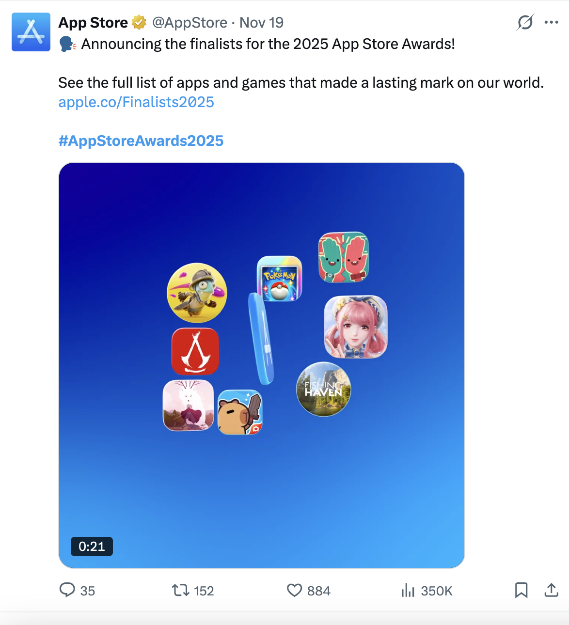Click the capybara game icon in video
Viewport: 569px width, 625px height.
point(240,412)
